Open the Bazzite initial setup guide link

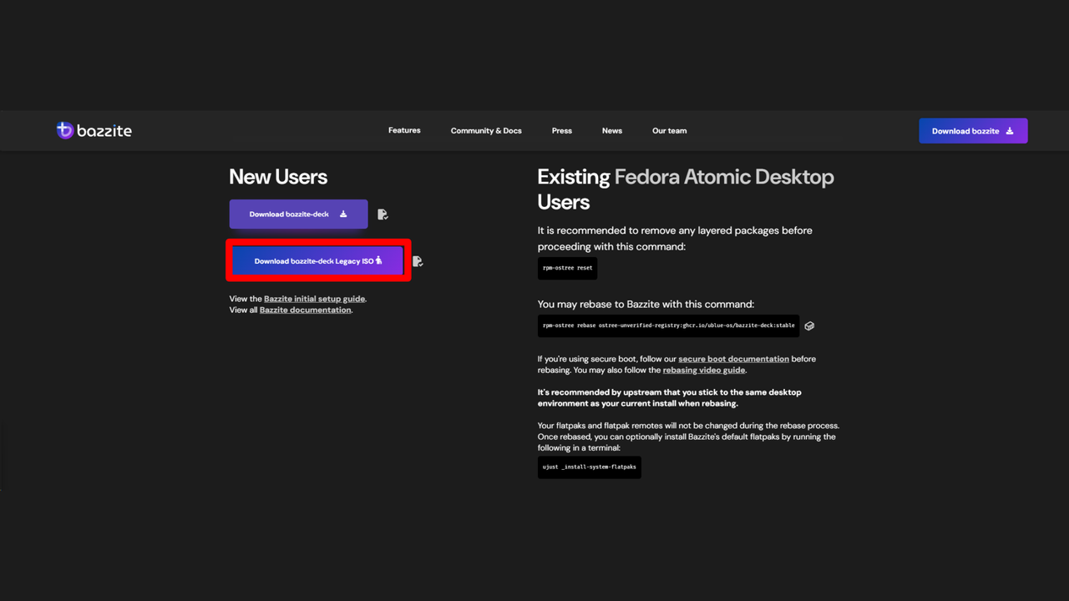pyautogui.click(x=315, y=299)
